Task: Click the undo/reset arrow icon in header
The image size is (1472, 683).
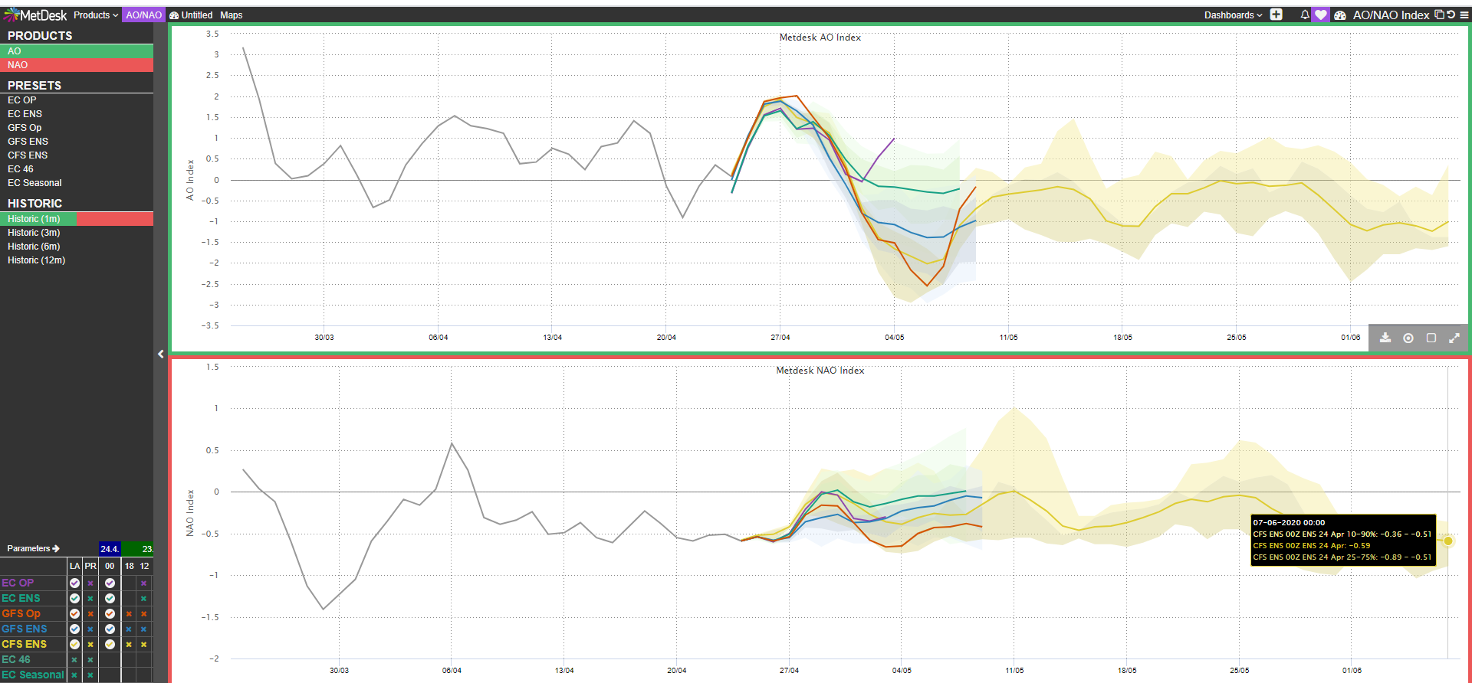Action: (1451, 15)
